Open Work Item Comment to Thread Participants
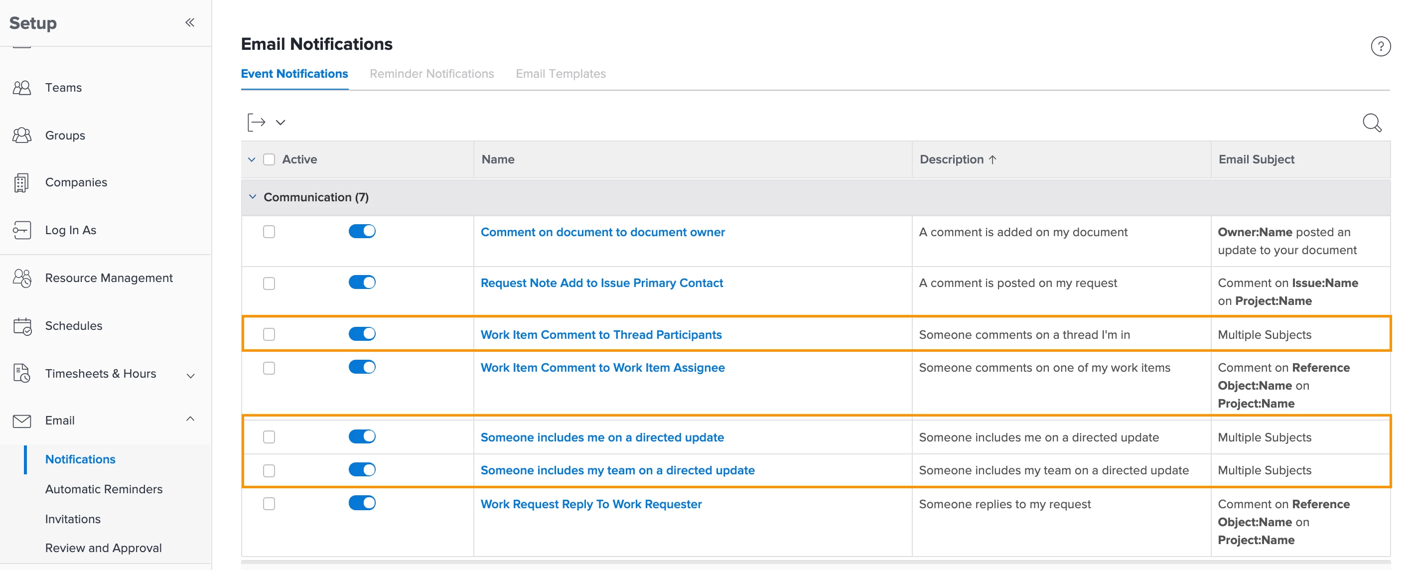The height and width of the screenshot is (570, 1416). tap(601, 334)
